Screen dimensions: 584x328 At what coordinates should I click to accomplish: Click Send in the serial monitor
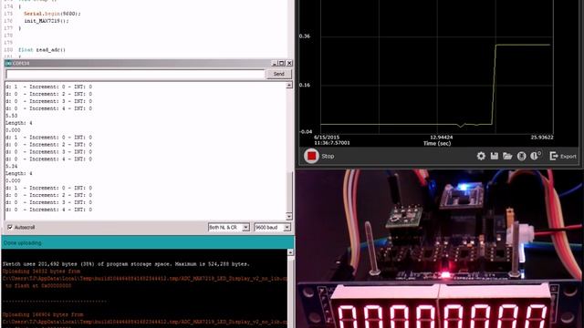click(x=278, y=74)
